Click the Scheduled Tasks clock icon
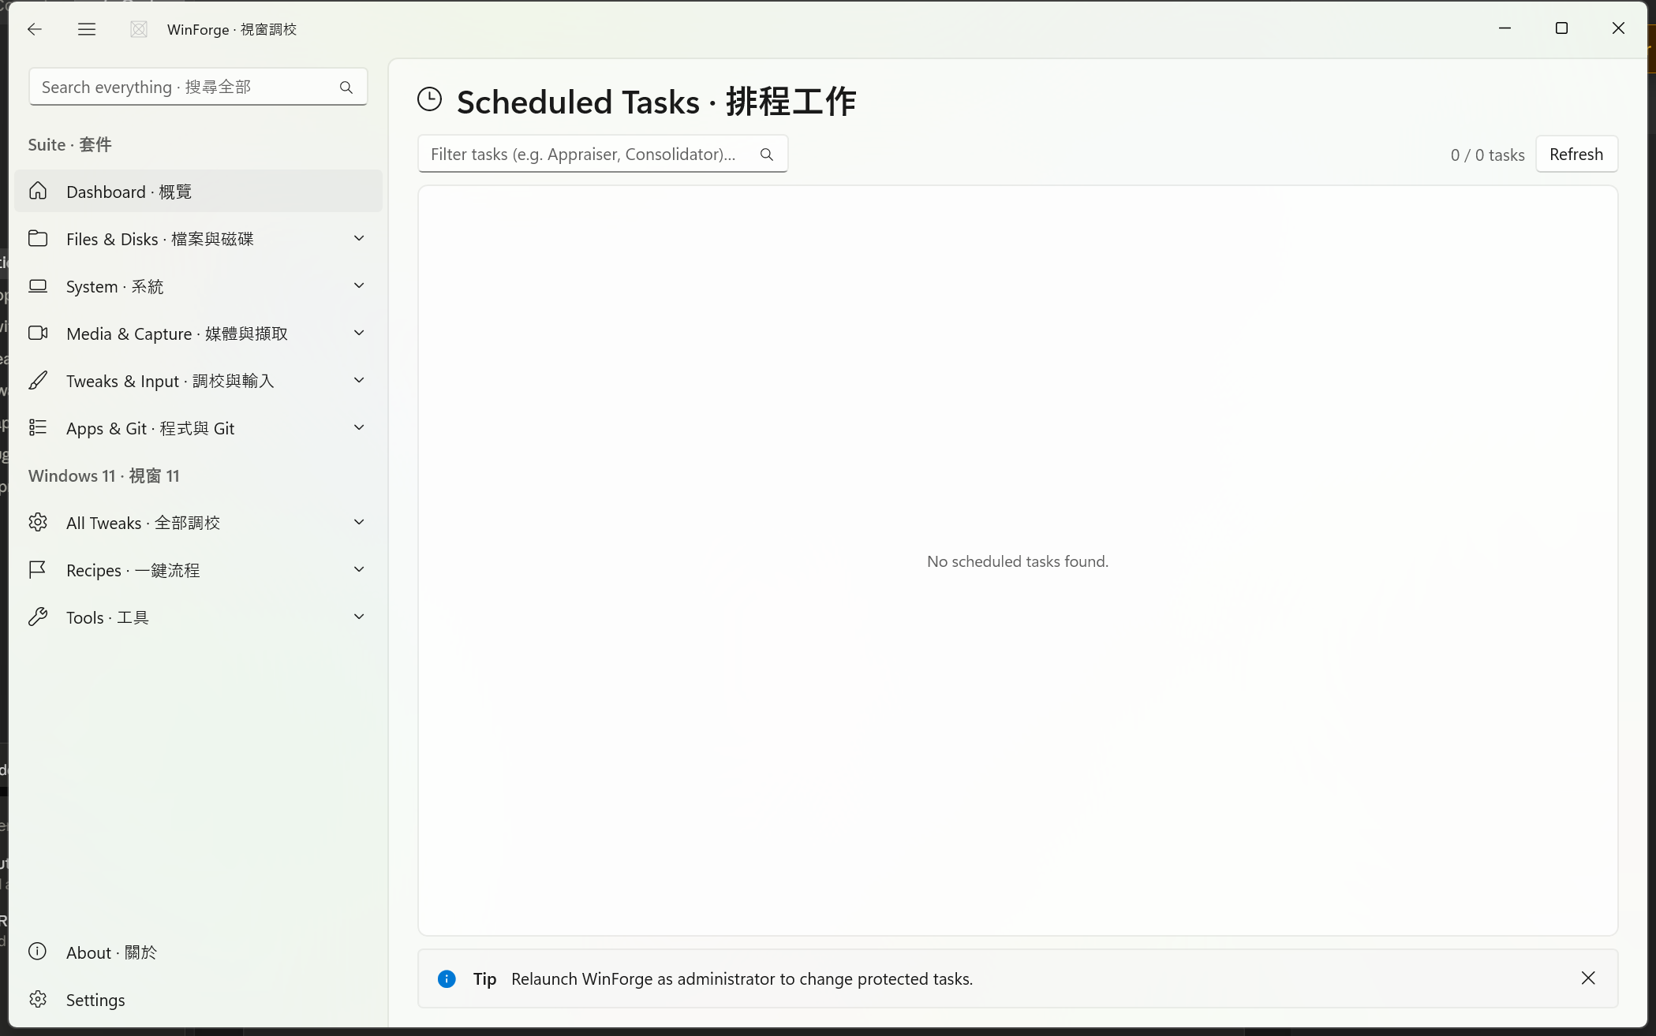 (x=430, y=99)
